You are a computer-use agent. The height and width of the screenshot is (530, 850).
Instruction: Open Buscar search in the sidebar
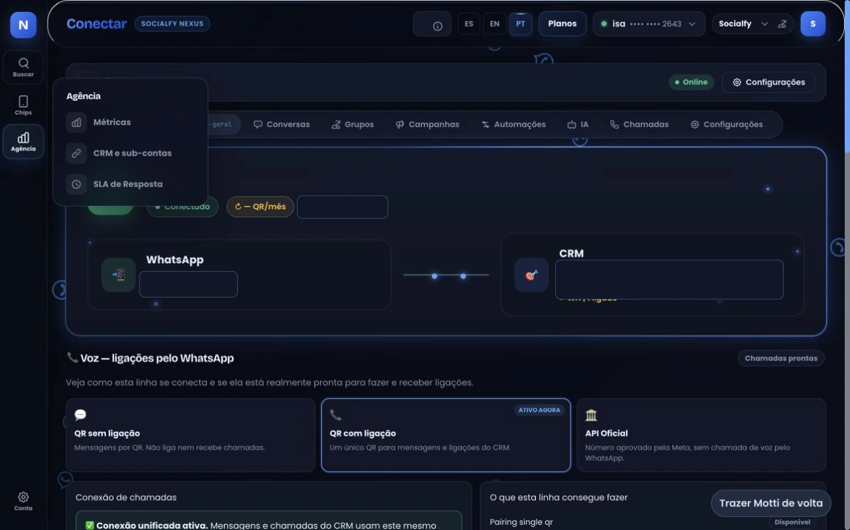point(23,67)
